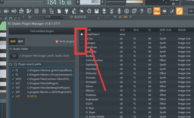Click the copy pages icon in toolbar
The width and height of the screenshot is (194, 118).
coord(59,11)
